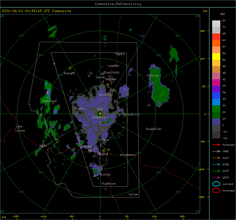Select the Stettler label on the map
This screenshot has height=220, width=236.
coord(153,76)
